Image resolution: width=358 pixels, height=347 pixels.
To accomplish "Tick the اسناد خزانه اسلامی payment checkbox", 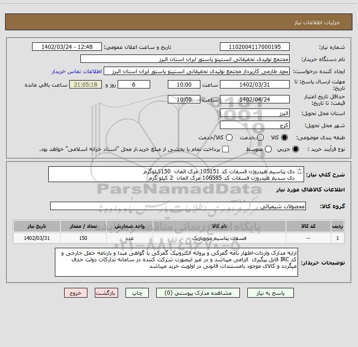I will click(225, 149).
